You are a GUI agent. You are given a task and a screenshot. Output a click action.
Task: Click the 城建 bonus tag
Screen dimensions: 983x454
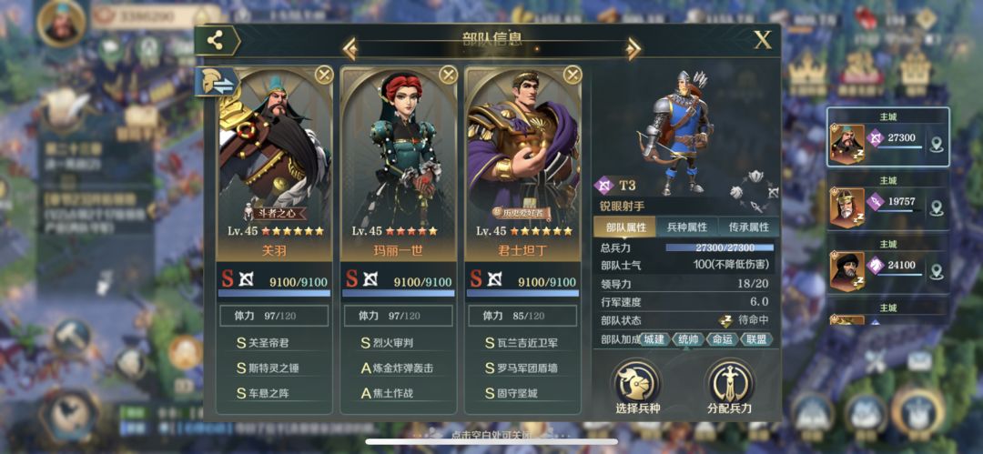pyautogui.click(x=654, y=339)
